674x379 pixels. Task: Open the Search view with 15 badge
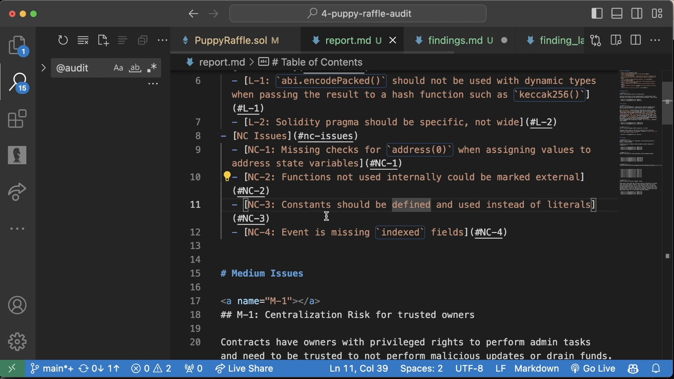tap(17, 82)
